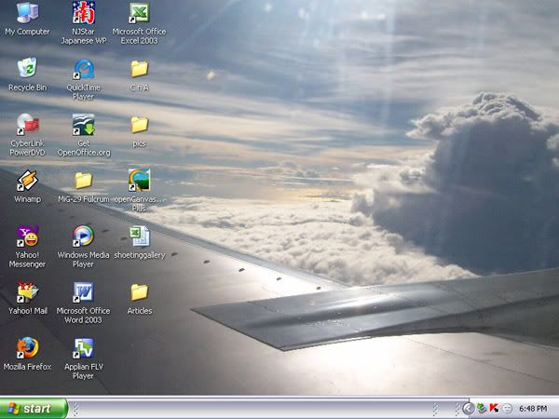The height and width of the screenshot is (419, 559).
Task: Open Mozilla Firefox from the desktop
Action: pyautogui.click(x=27, y=348)
